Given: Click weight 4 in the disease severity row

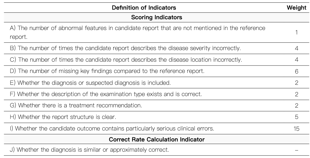Looking at the screenshot, I should click(296, 48).
